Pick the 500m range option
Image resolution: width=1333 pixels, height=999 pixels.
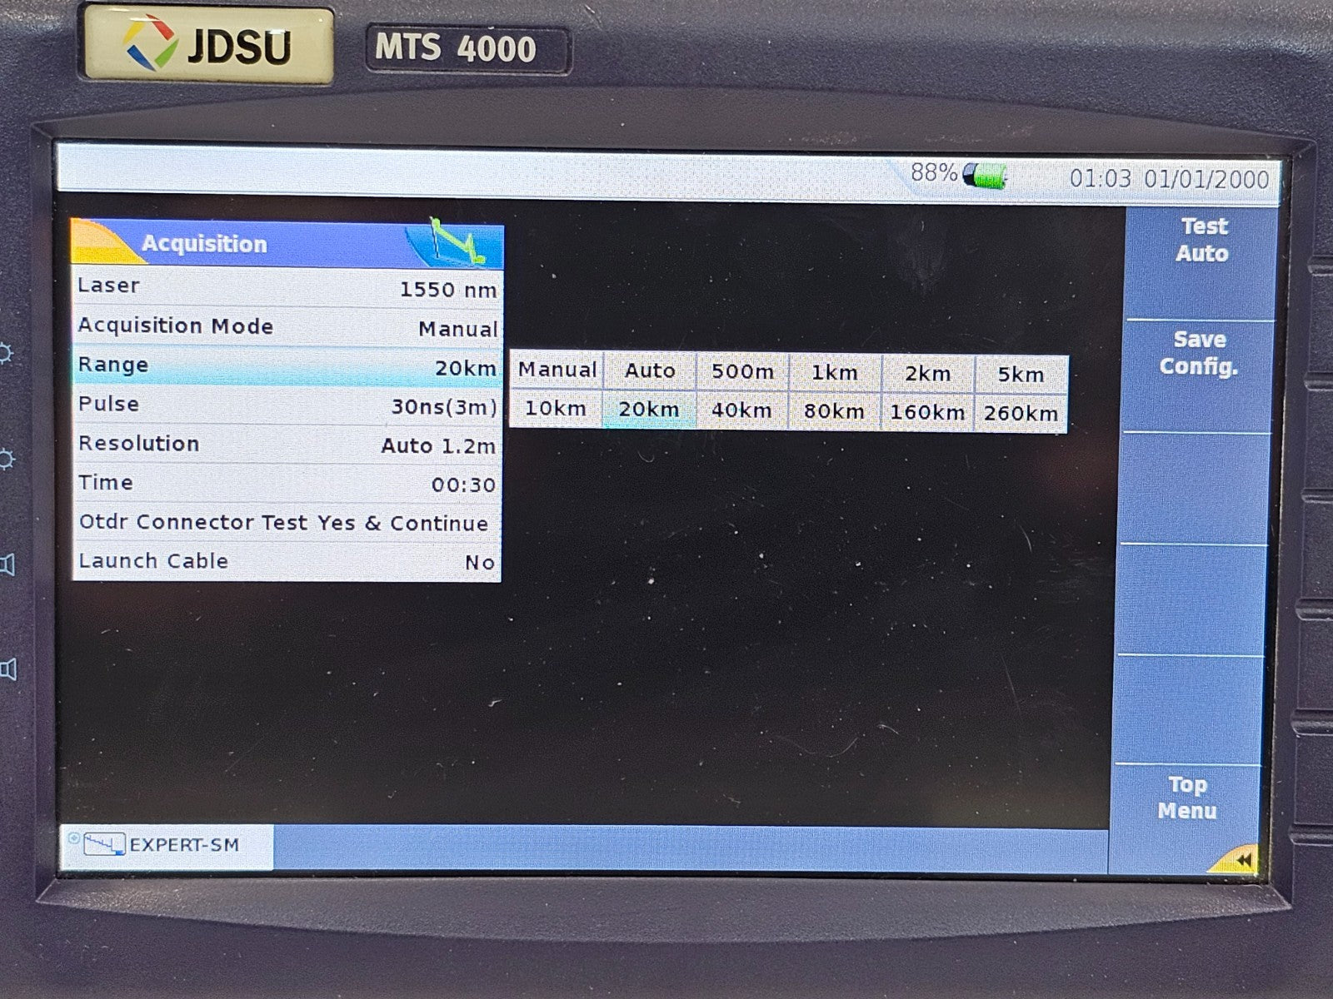pyautogui.click(x=741, y=372)
